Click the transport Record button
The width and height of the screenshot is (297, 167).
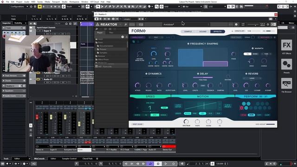174,164
